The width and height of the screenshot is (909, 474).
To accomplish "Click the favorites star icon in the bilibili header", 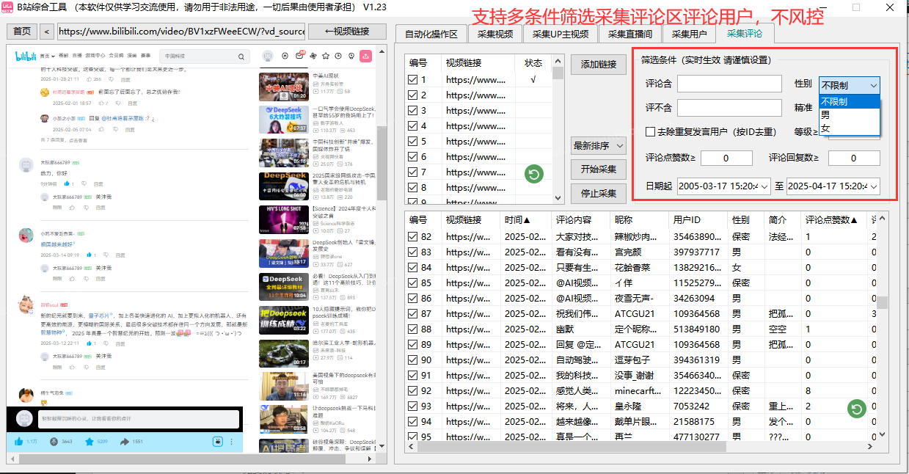I will 326,56.
